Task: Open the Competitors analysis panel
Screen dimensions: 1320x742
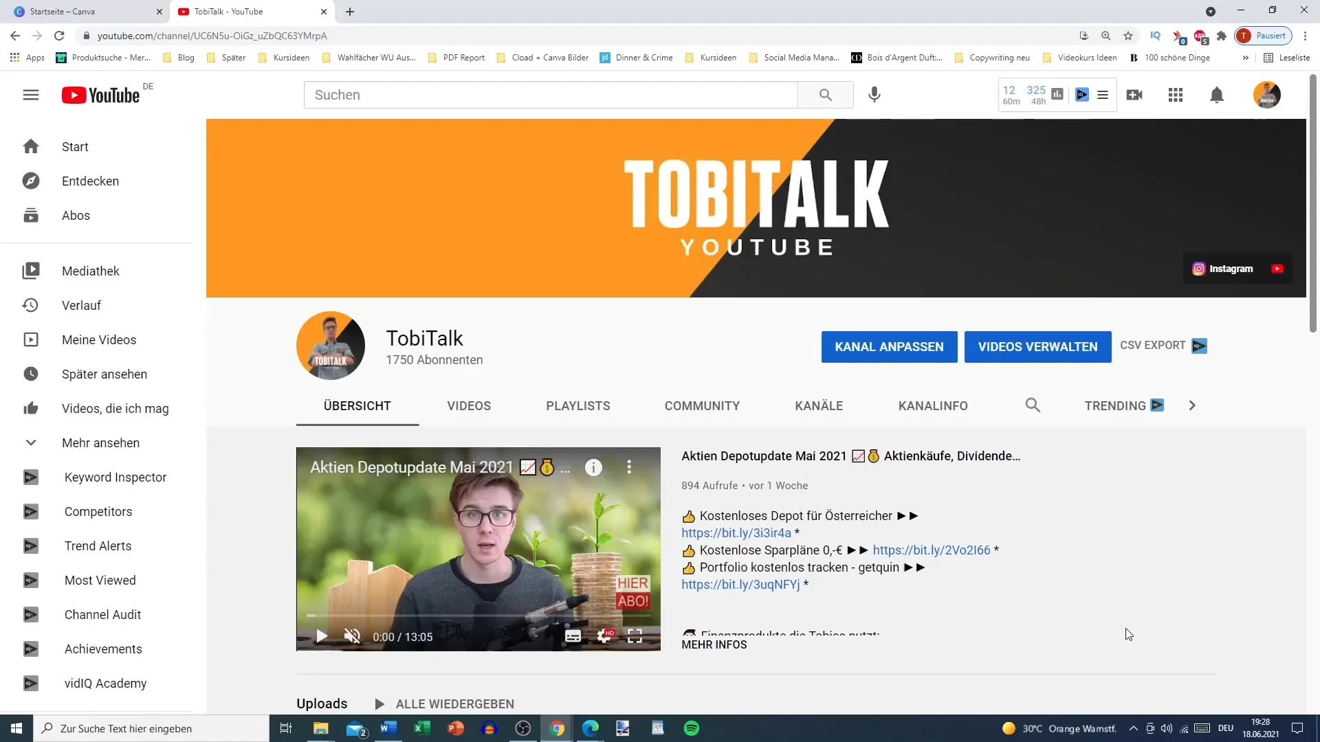Action: tap(98, 511)
